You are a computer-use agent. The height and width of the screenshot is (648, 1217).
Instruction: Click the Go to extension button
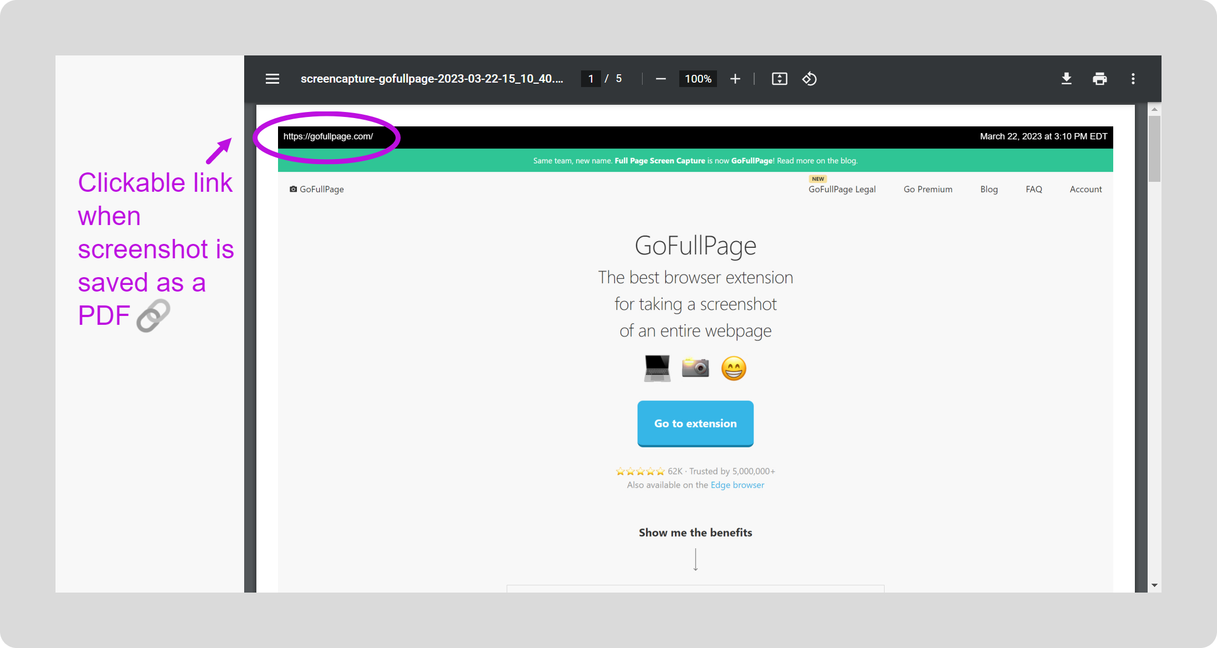(x=695, y=423)
